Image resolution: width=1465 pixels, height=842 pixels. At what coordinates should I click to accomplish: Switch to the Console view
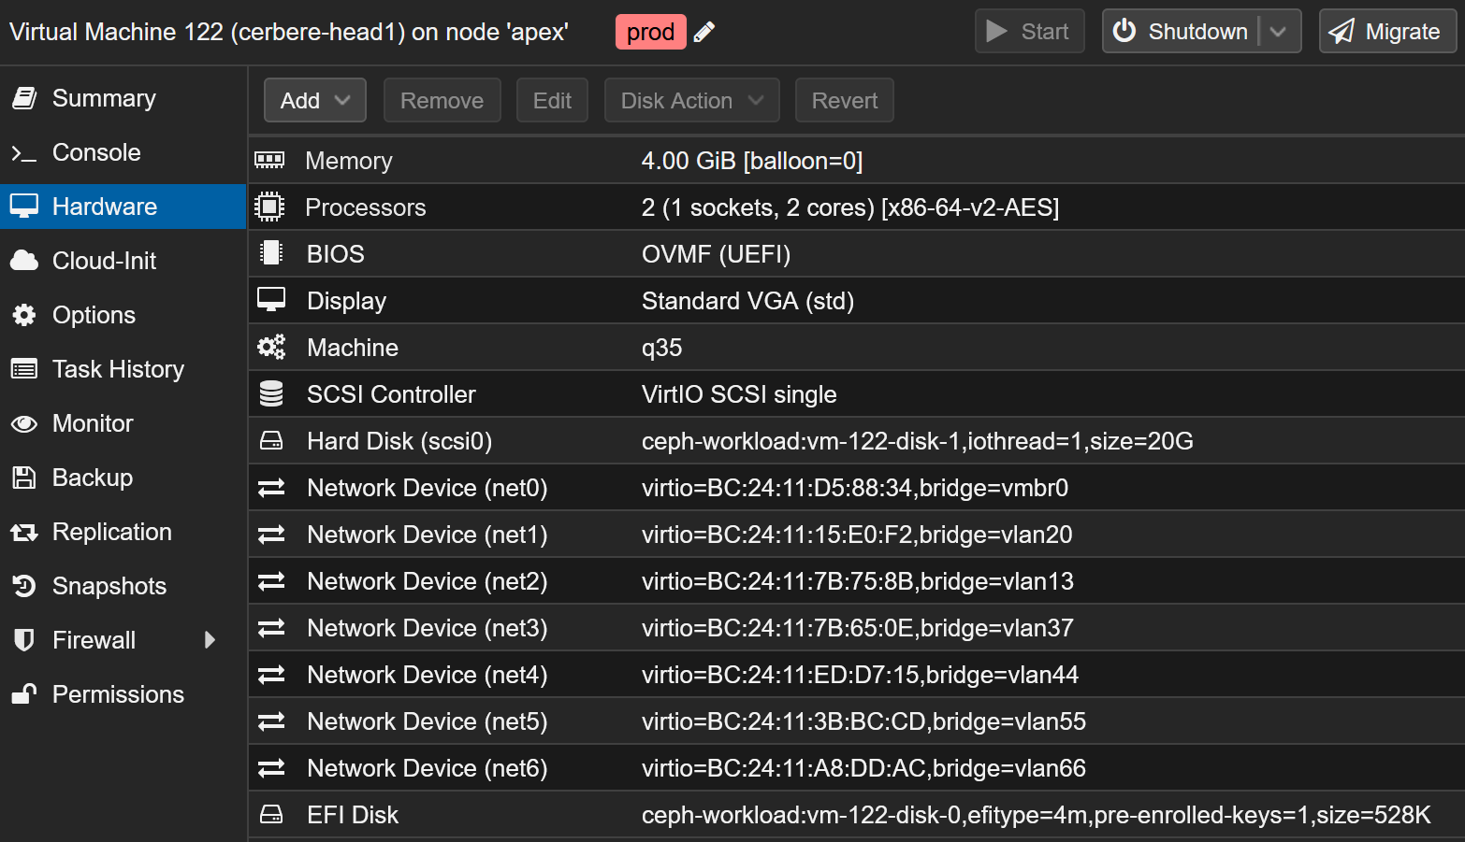coord(96,152)
